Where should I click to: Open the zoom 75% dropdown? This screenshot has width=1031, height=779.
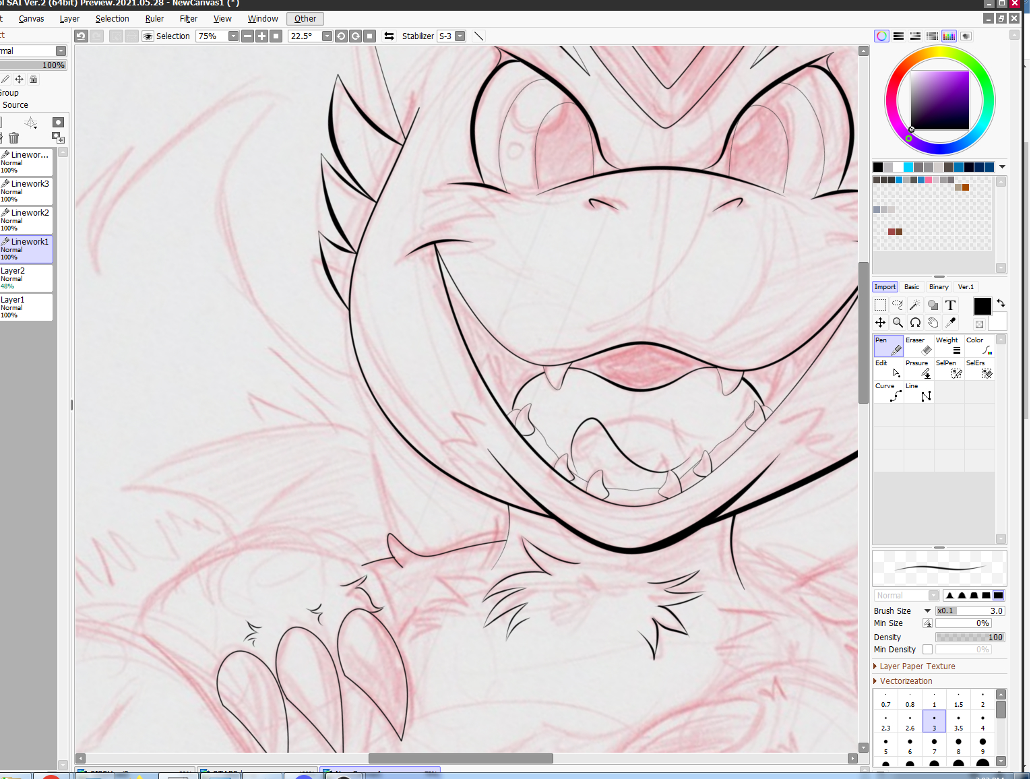233,36
